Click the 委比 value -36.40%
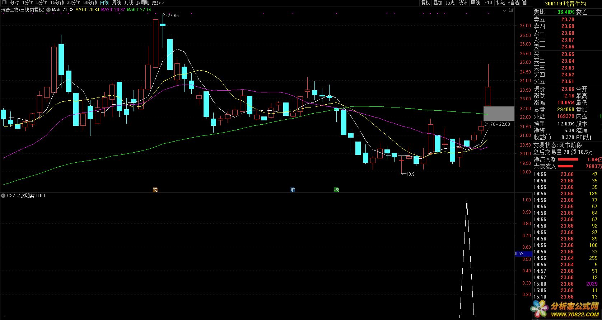The image size is (602, 320). [x=565, y=12]
